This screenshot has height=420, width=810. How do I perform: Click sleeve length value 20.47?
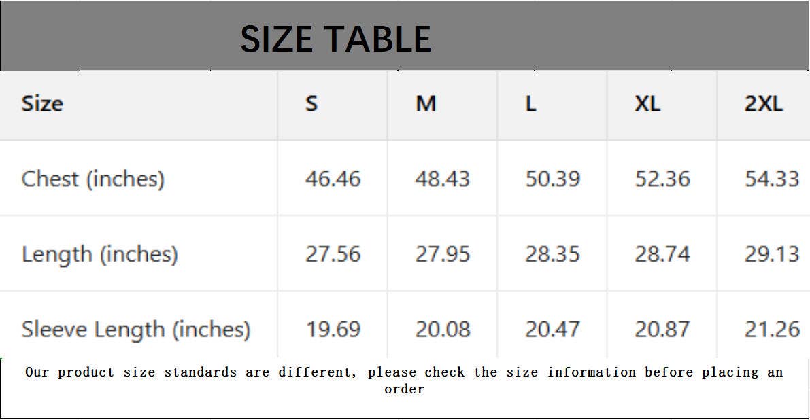click(553, 330)
